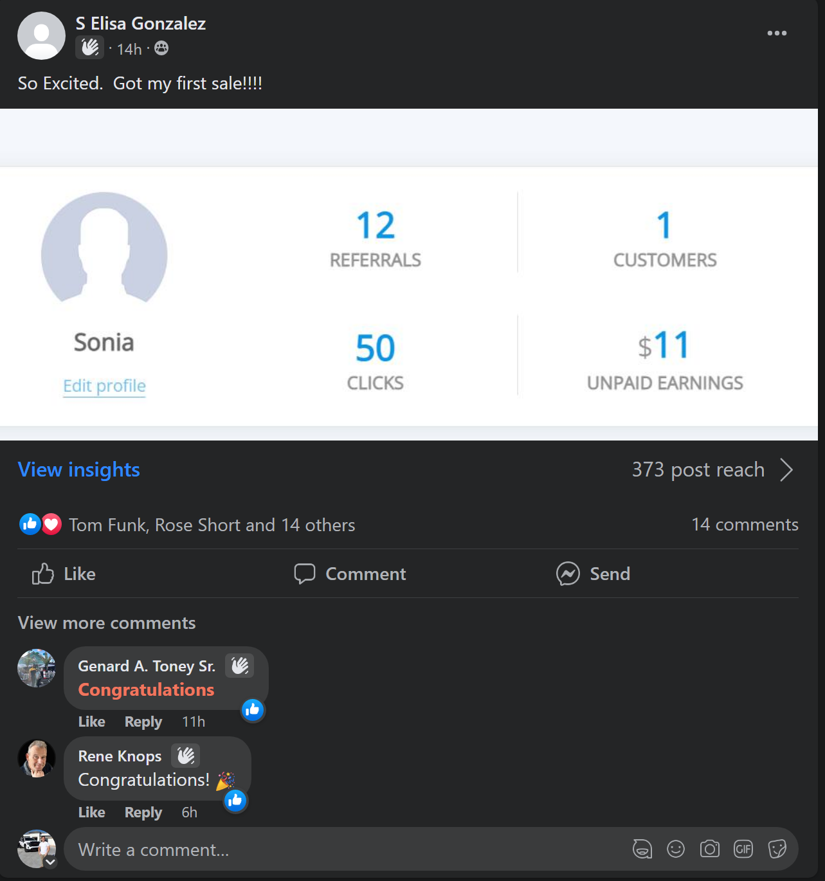Image resolution: width=825 pixels, height=881 pixels.
Task: Open the emoji picker in comment box
Action: tap(676, 849)
